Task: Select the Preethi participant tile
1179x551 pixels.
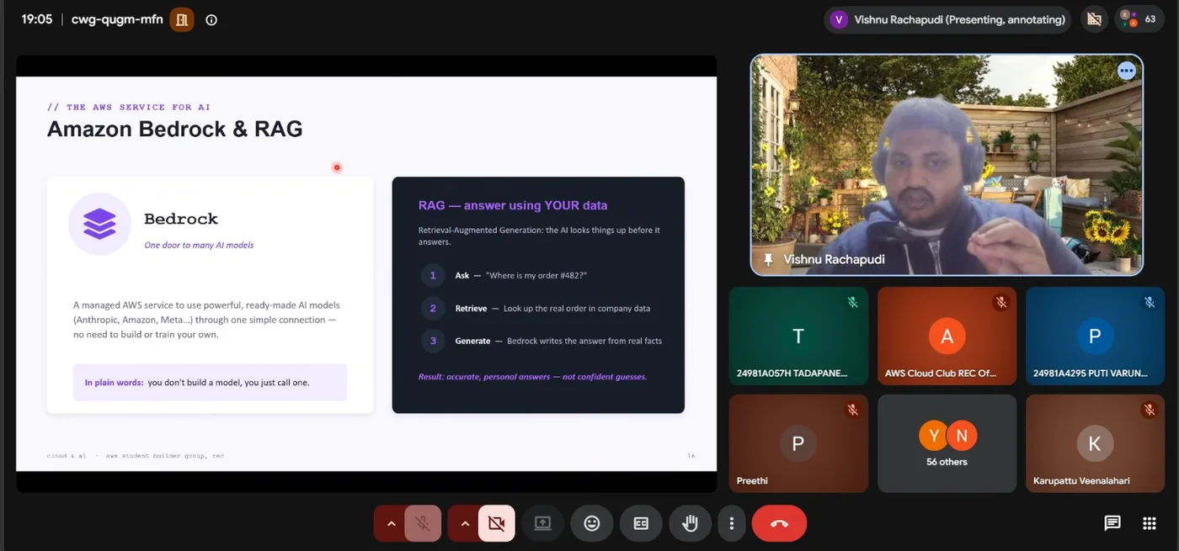Action: click(798, 443)
